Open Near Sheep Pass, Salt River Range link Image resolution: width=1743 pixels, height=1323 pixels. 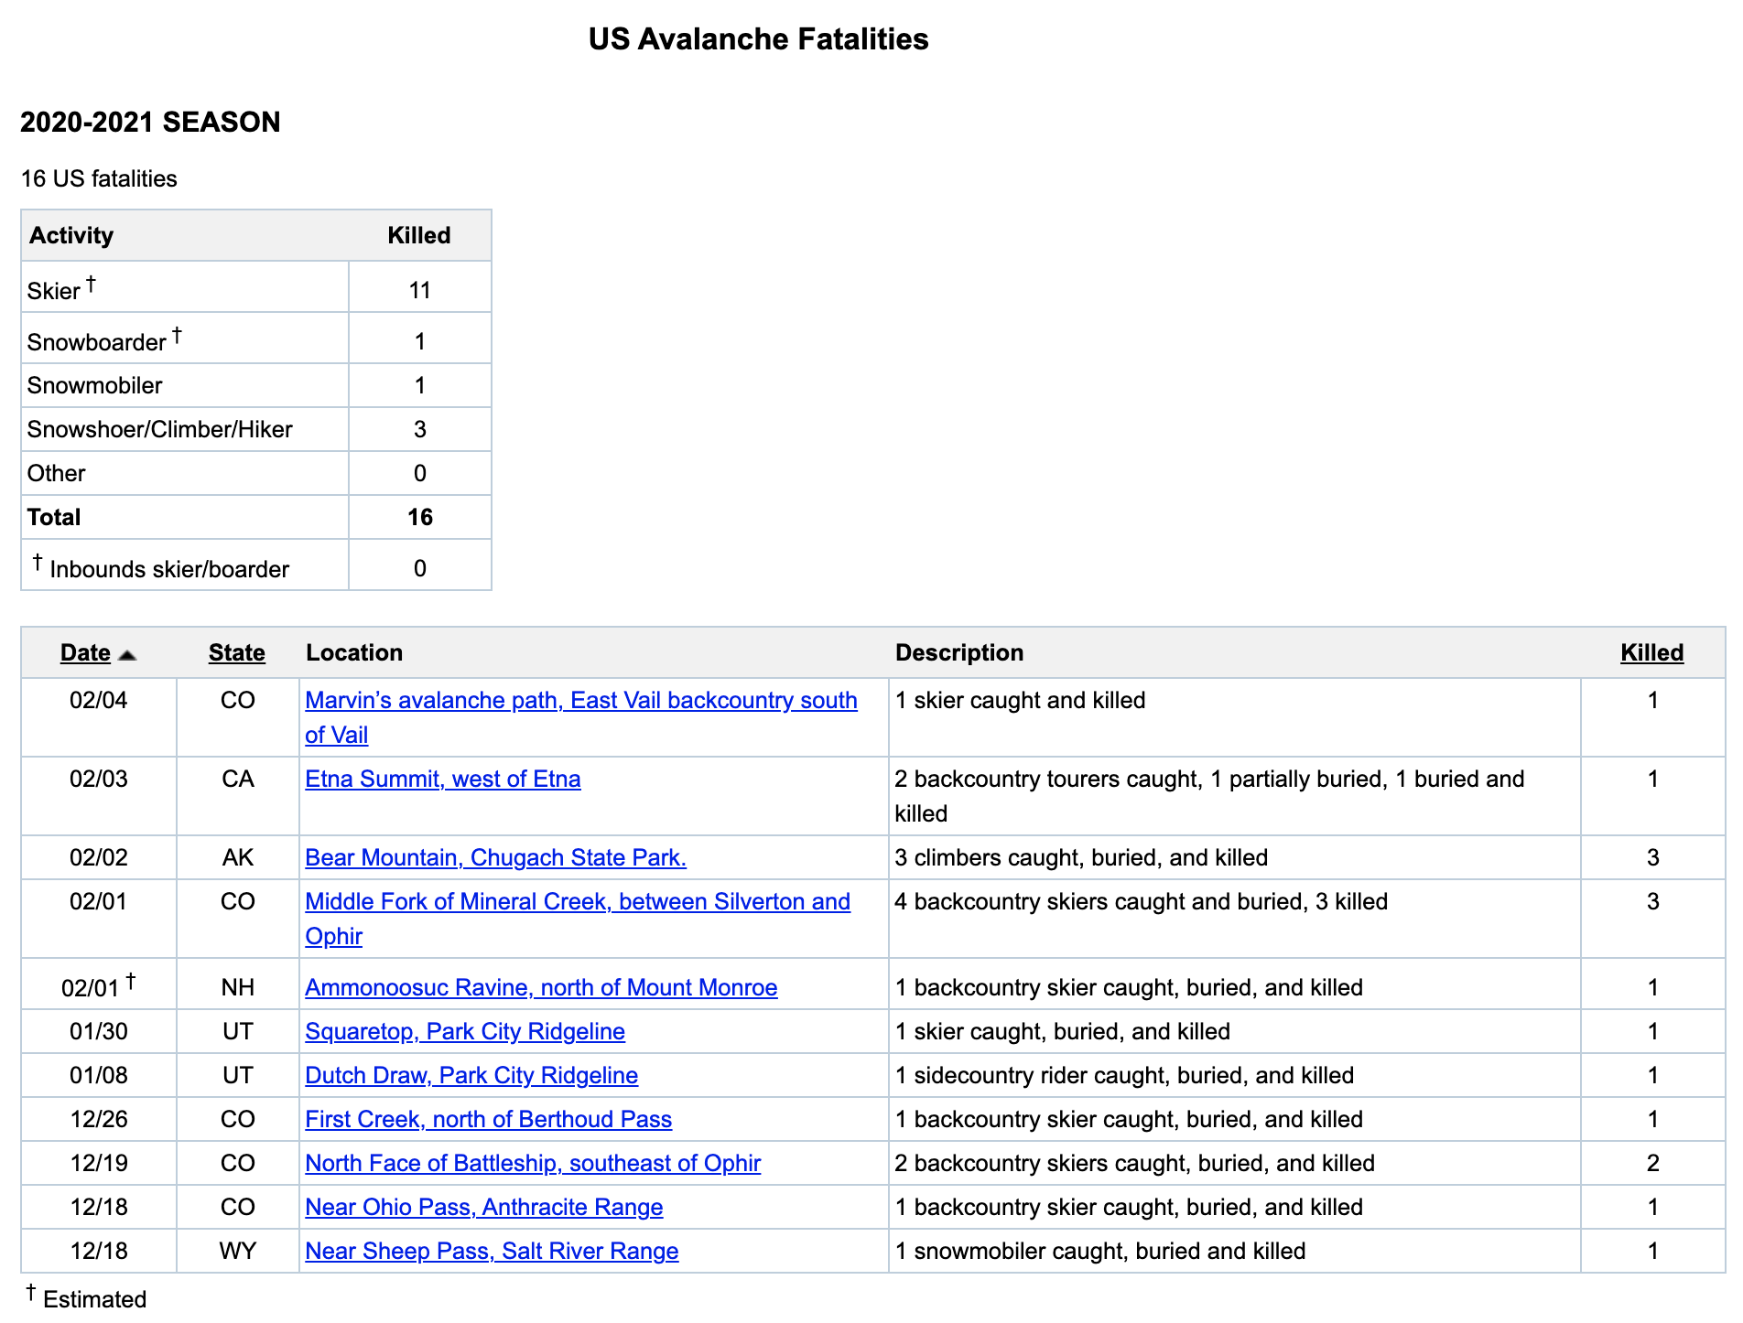[492, 1251]
